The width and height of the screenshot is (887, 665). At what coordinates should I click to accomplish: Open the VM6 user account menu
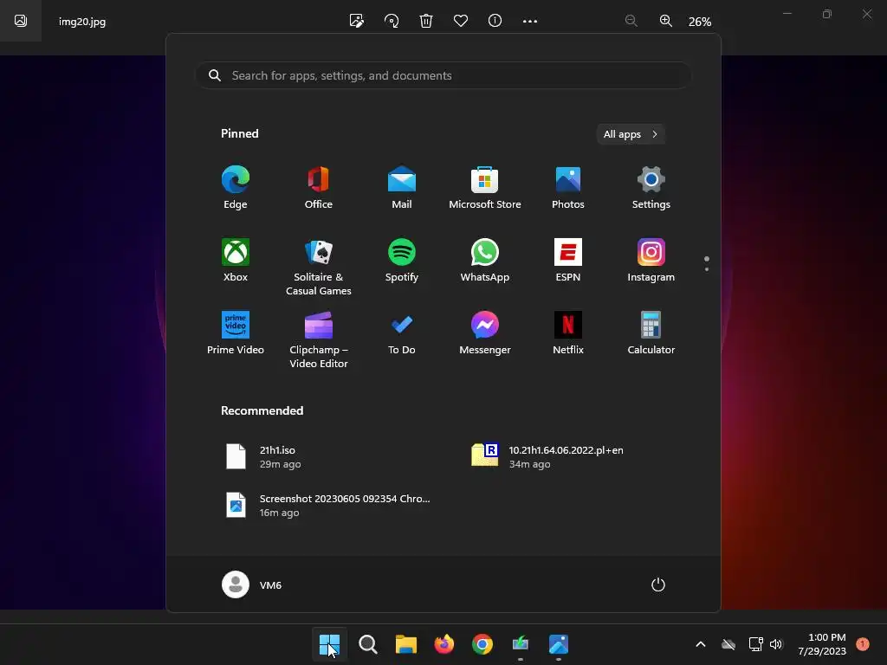[x=252, y=584]
